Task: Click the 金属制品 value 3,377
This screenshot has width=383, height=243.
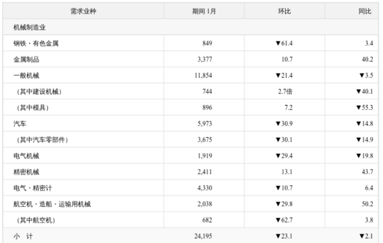Action: [x=205, y=59]
